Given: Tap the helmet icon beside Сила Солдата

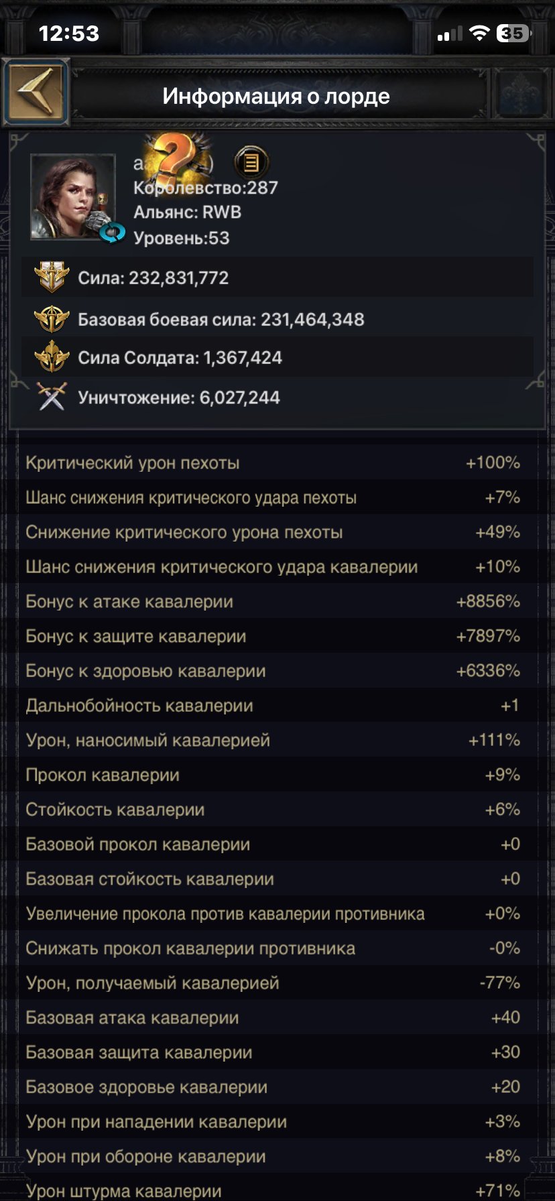Looking at the screenshot, I should click(x=52, y=357).
